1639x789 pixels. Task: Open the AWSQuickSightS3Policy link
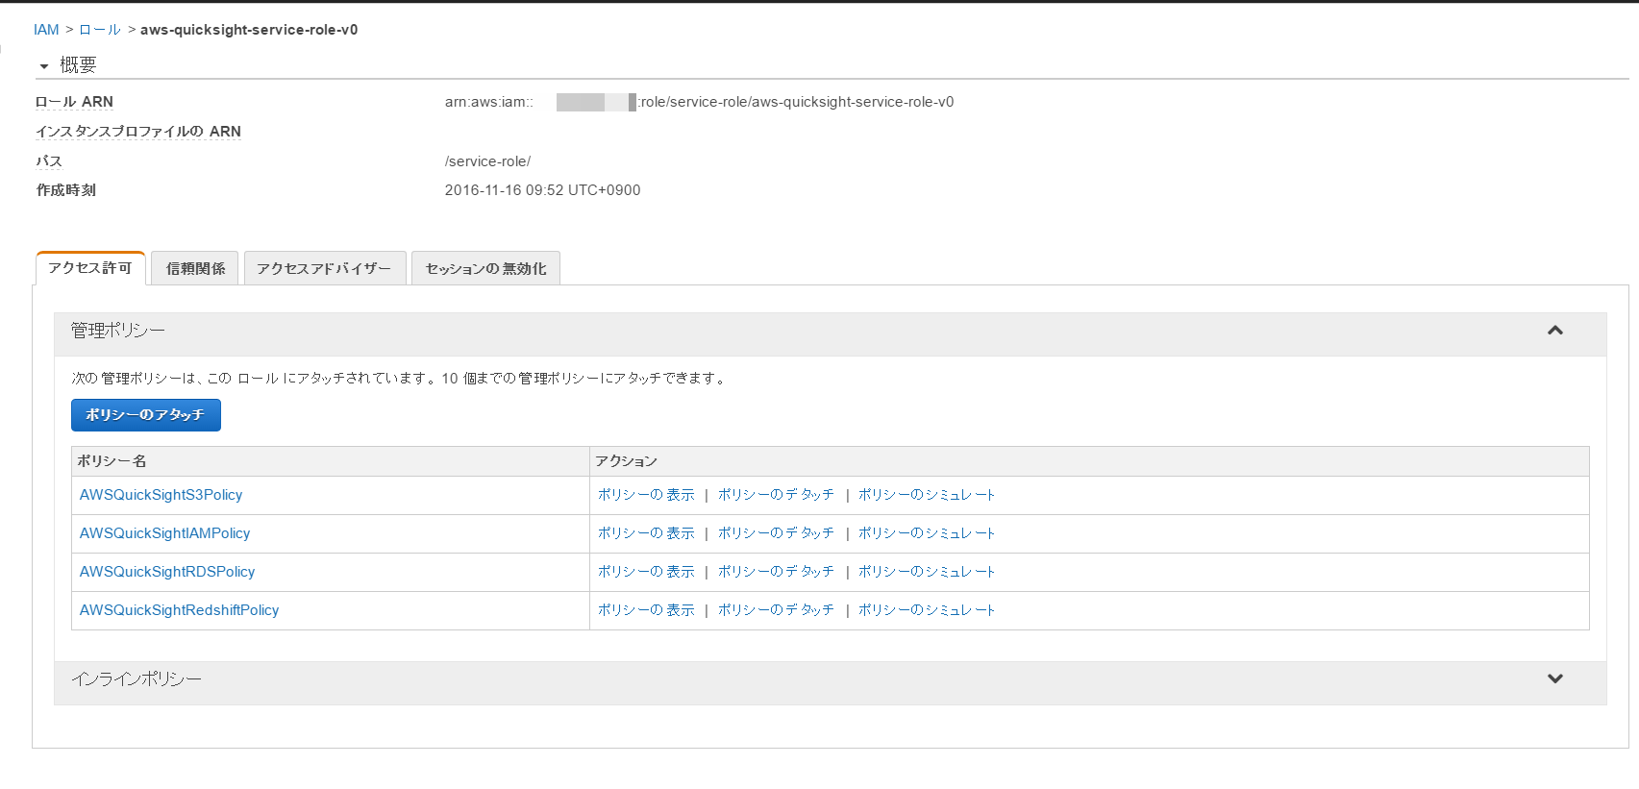[161, 495]
